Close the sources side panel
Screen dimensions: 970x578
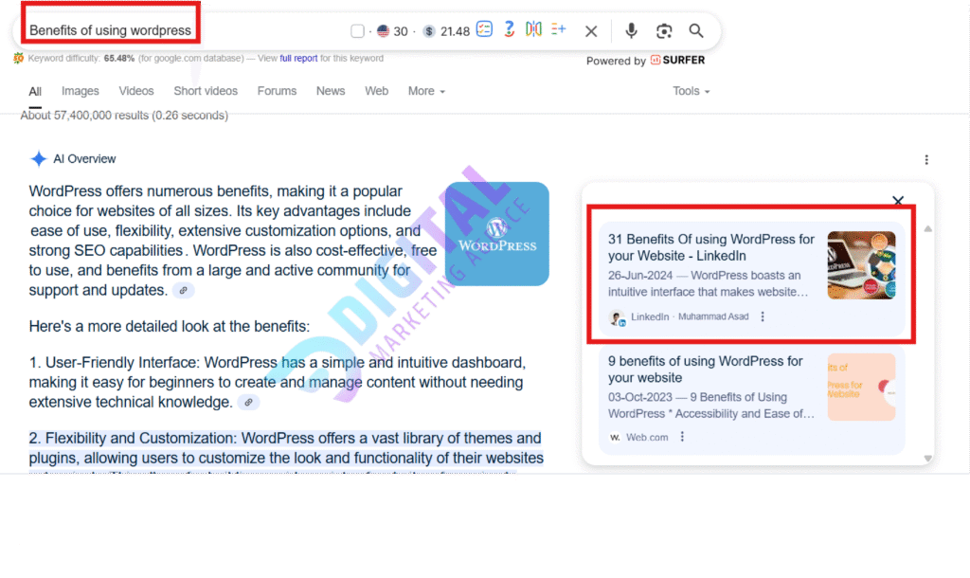898,201
